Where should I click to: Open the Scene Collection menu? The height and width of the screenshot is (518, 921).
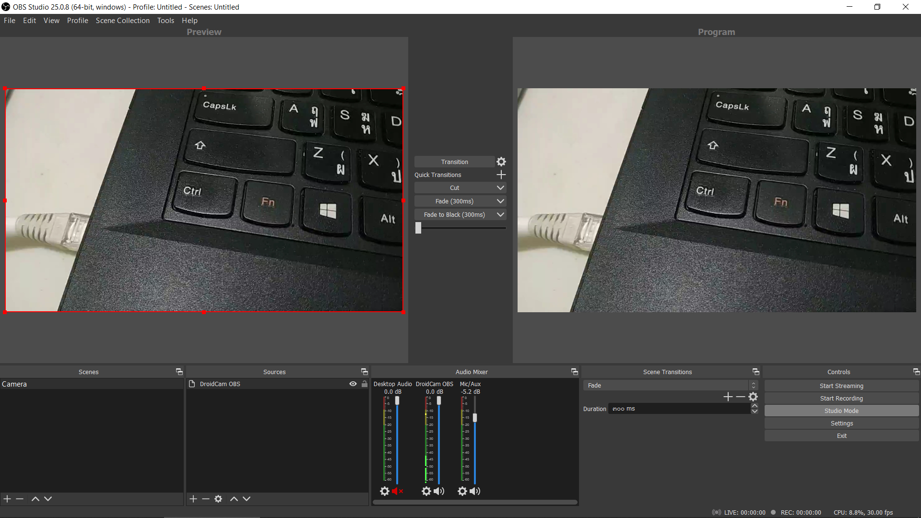[122, 20]
